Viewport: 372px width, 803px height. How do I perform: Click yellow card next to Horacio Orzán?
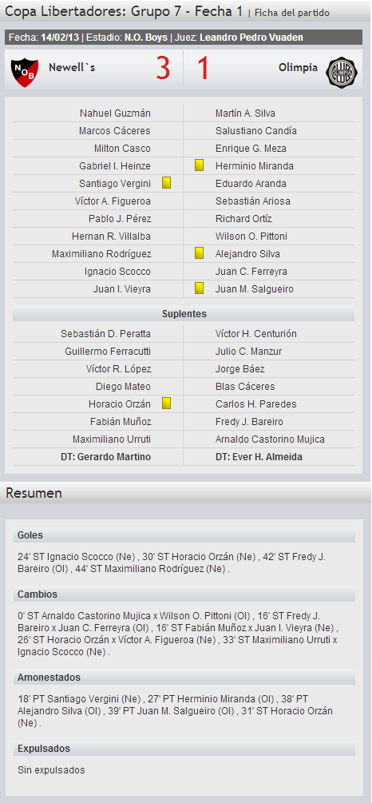coord(166,403)
